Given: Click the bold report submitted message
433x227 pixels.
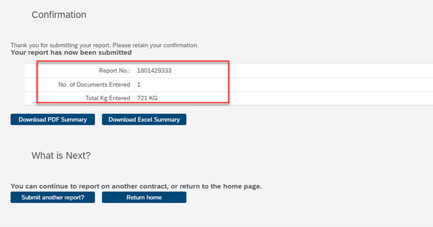Looking at the screenshot, I should click(x=71, y=53).
